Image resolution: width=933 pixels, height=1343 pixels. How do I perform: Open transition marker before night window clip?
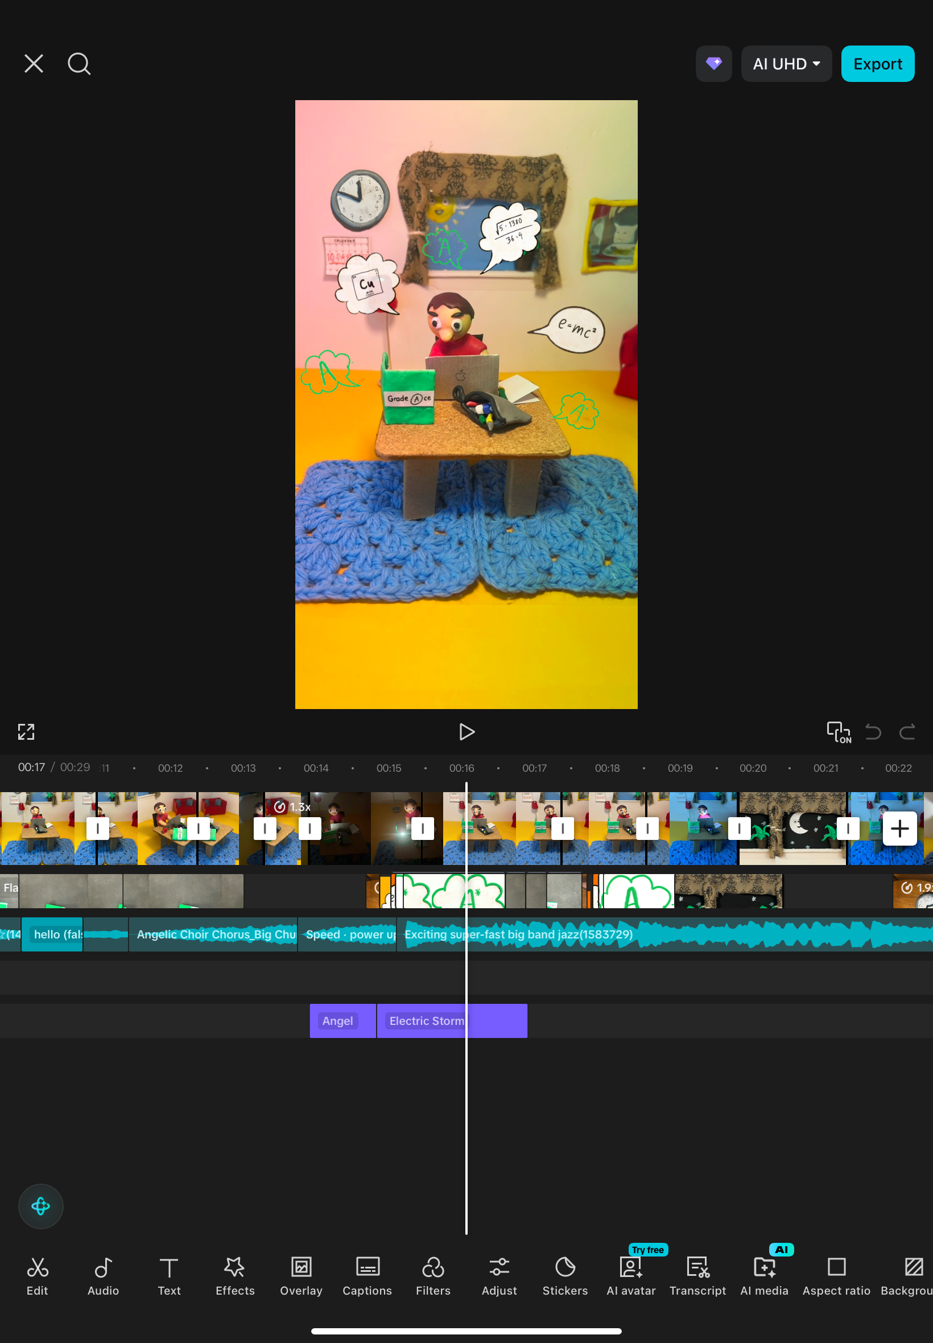click(x=739, y=828)
